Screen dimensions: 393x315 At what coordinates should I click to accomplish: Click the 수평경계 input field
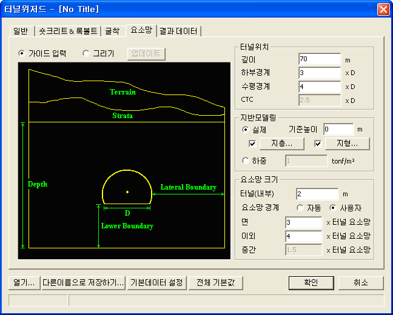(320, 87)
